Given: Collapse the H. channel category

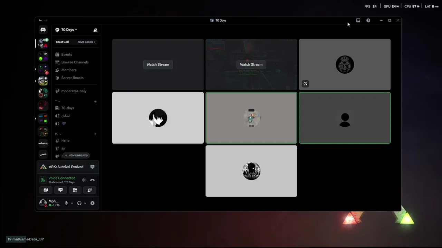Looking at the screenshot, I should [x=58, y=134].
